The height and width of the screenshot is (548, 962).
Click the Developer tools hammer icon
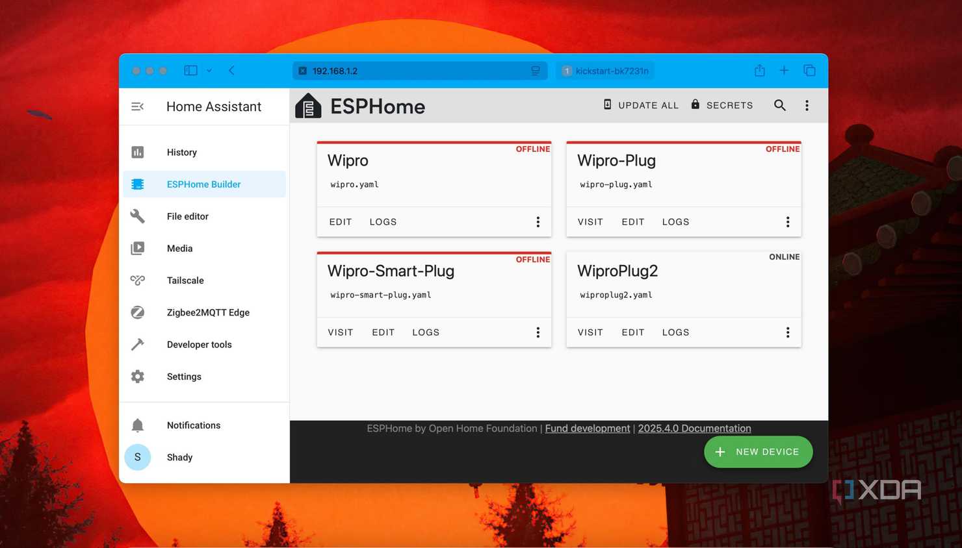(x=138, y=345)
